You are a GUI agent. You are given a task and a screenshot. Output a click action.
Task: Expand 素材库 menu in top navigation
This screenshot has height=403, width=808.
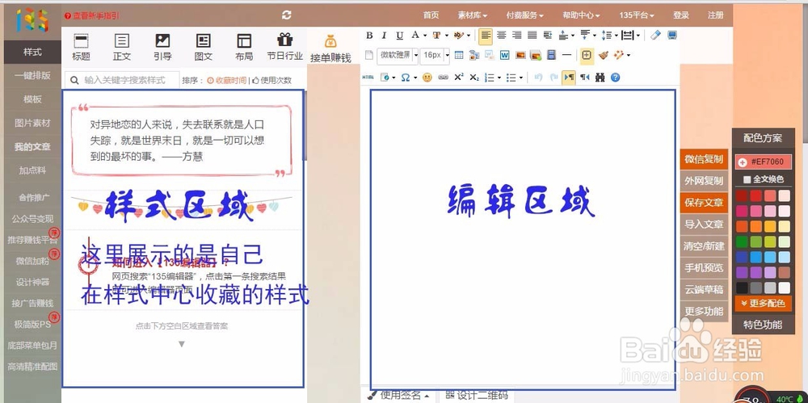coord(472,15)
